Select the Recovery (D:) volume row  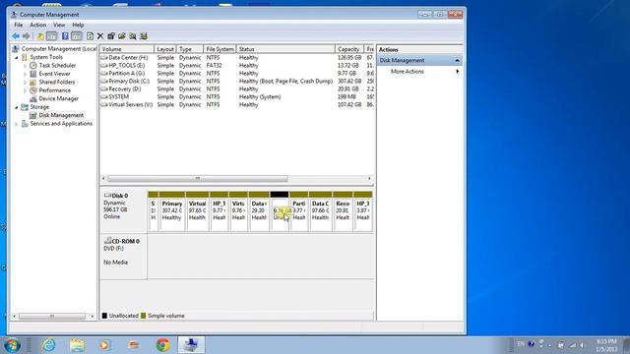(x=237, y=89)
